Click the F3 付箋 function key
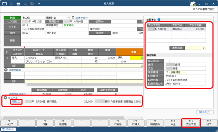Image resolution: width=218 pixels, height=132 pixels. tap(45, 123)
